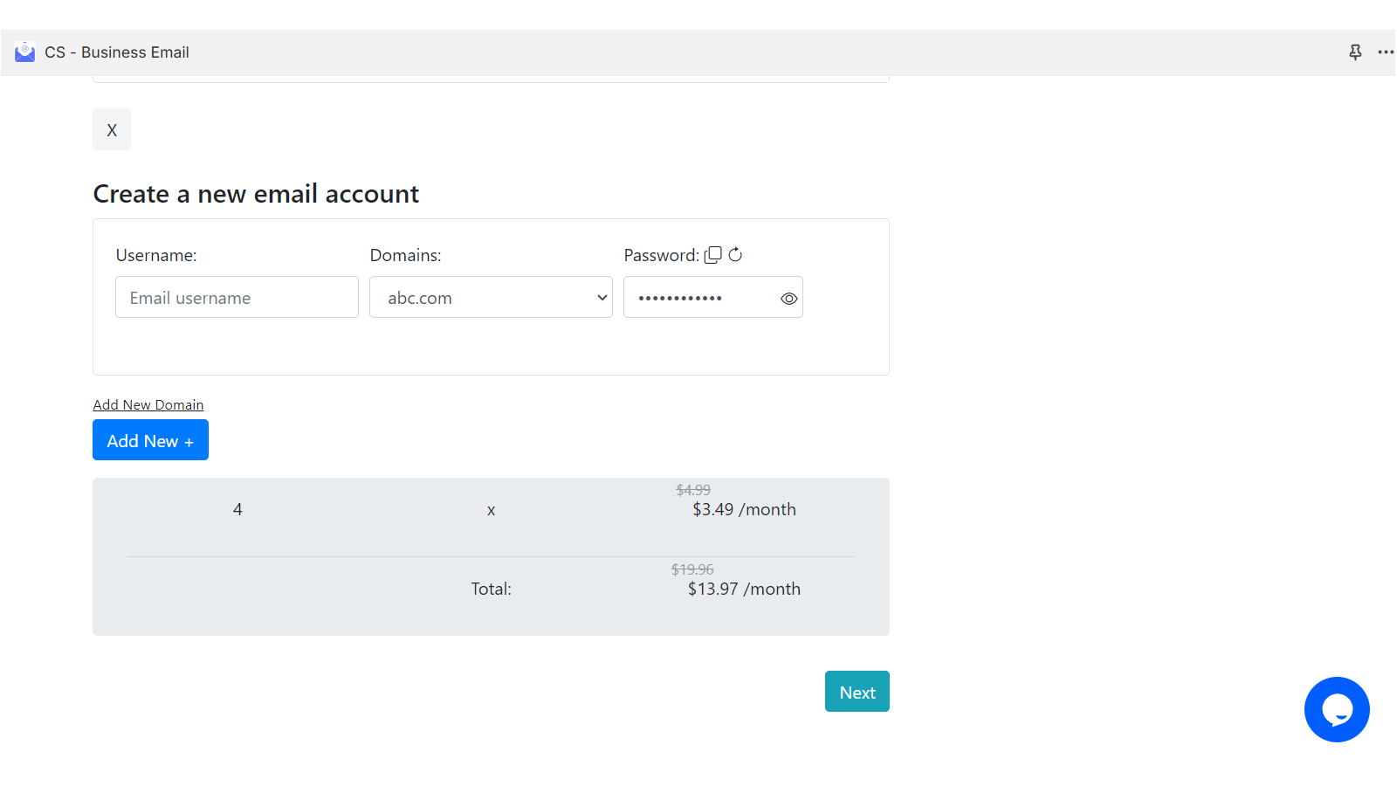Copy the generated password to clipboard

[713, 255]
